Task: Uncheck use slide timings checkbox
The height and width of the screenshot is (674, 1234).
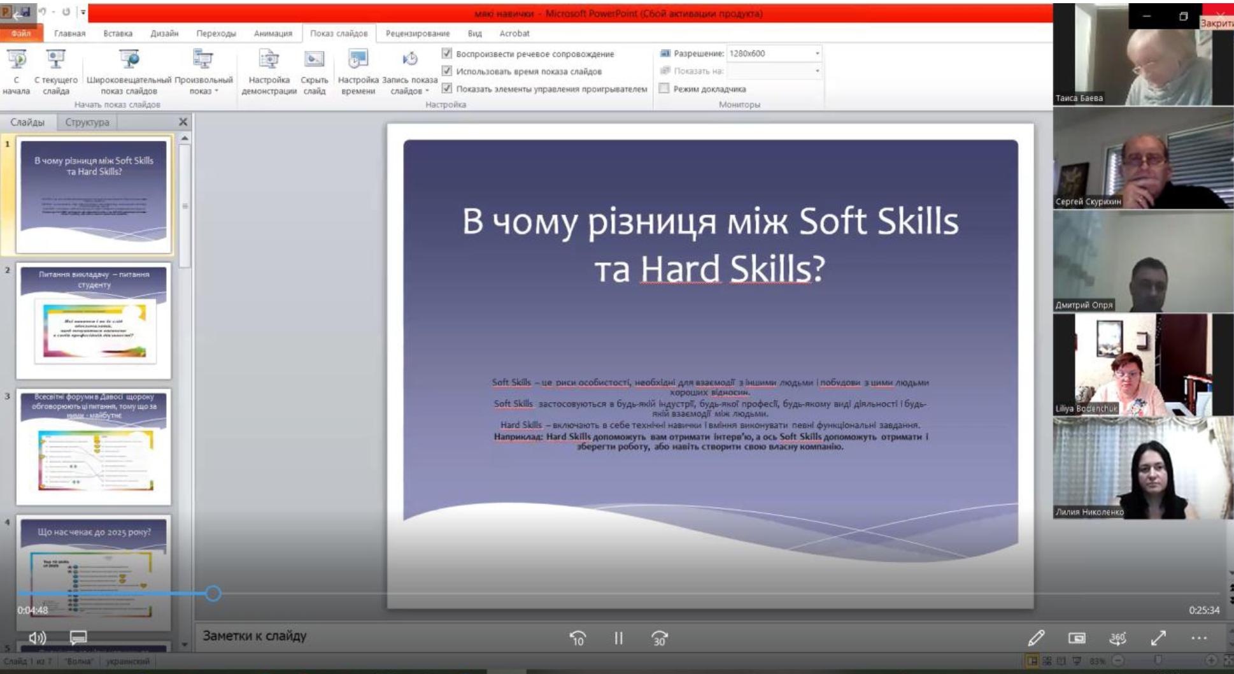Action: (x=447, y=71)
